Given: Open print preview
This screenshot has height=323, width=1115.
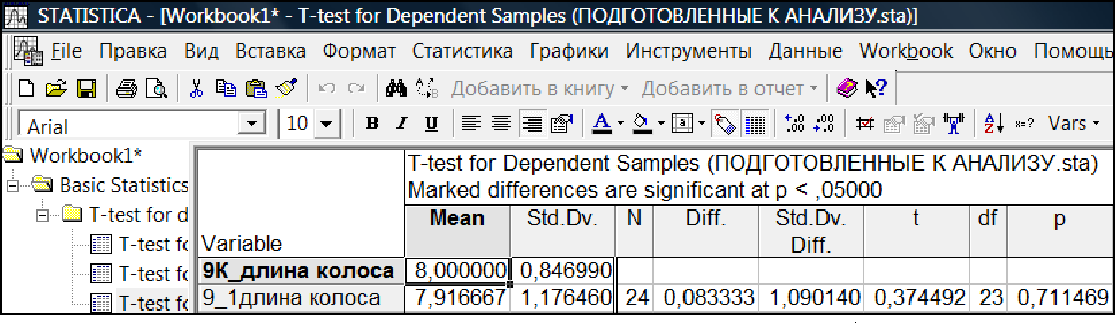Looking at the screenshot, I should (156, 89).
